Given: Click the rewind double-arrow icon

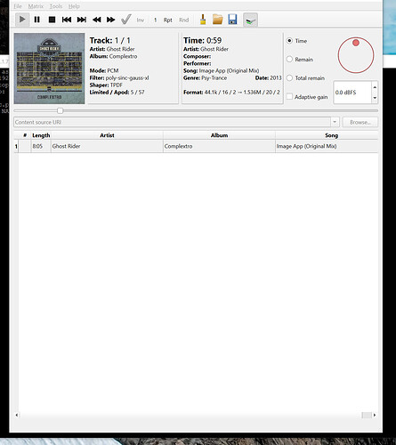Looking at the screenshot, I should [x=97, y=20].
